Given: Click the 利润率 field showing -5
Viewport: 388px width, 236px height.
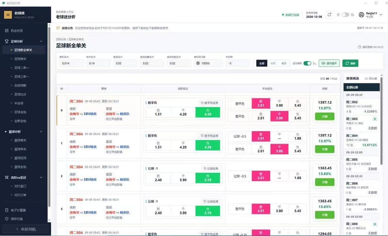Looking at the screenshot, I should coord(238,63).
